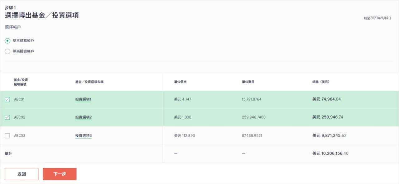Open the 投資選項1 fund link
The height and width of the screenshot is (184, 399).
pos(83,100)
